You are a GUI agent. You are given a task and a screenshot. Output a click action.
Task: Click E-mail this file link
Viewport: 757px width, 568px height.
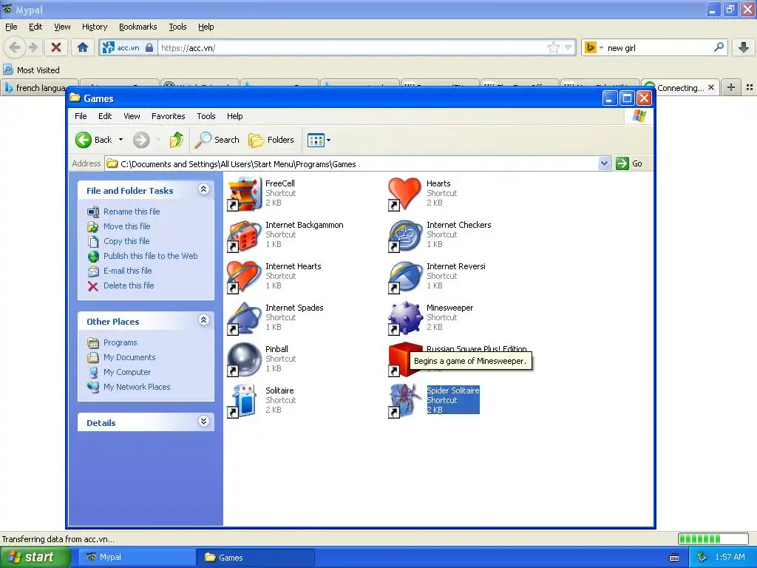click(127, 271)
